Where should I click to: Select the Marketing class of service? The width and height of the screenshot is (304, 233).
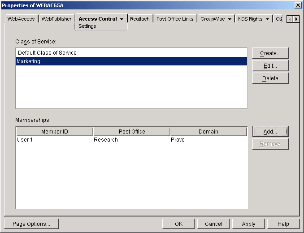(x=131, y=61)
